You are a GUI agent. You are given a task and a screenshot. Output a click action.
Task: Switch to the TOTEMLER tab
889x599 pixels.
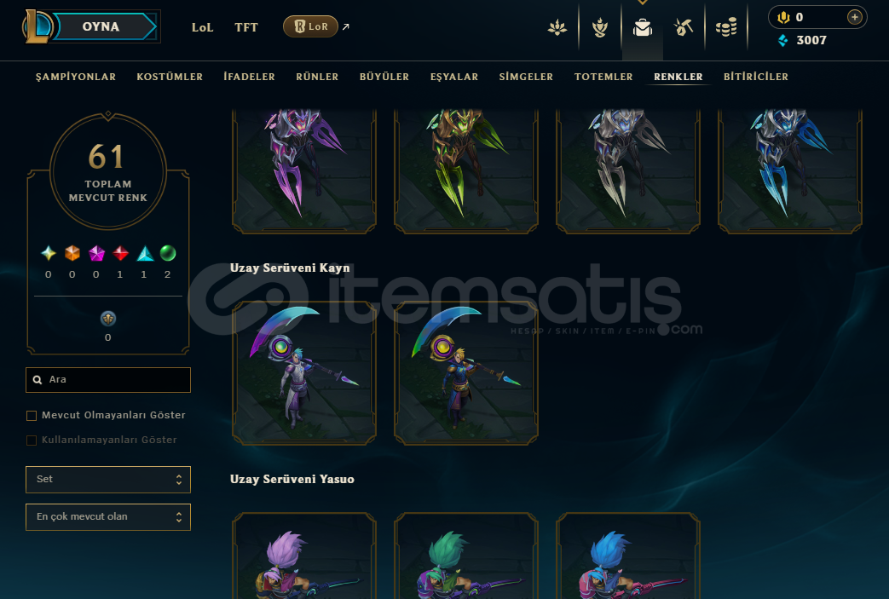click(x=603, y=77)
